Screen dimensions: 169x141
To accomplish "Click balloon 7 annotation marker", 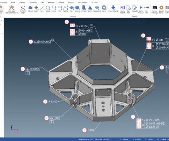I will point(133,117).
